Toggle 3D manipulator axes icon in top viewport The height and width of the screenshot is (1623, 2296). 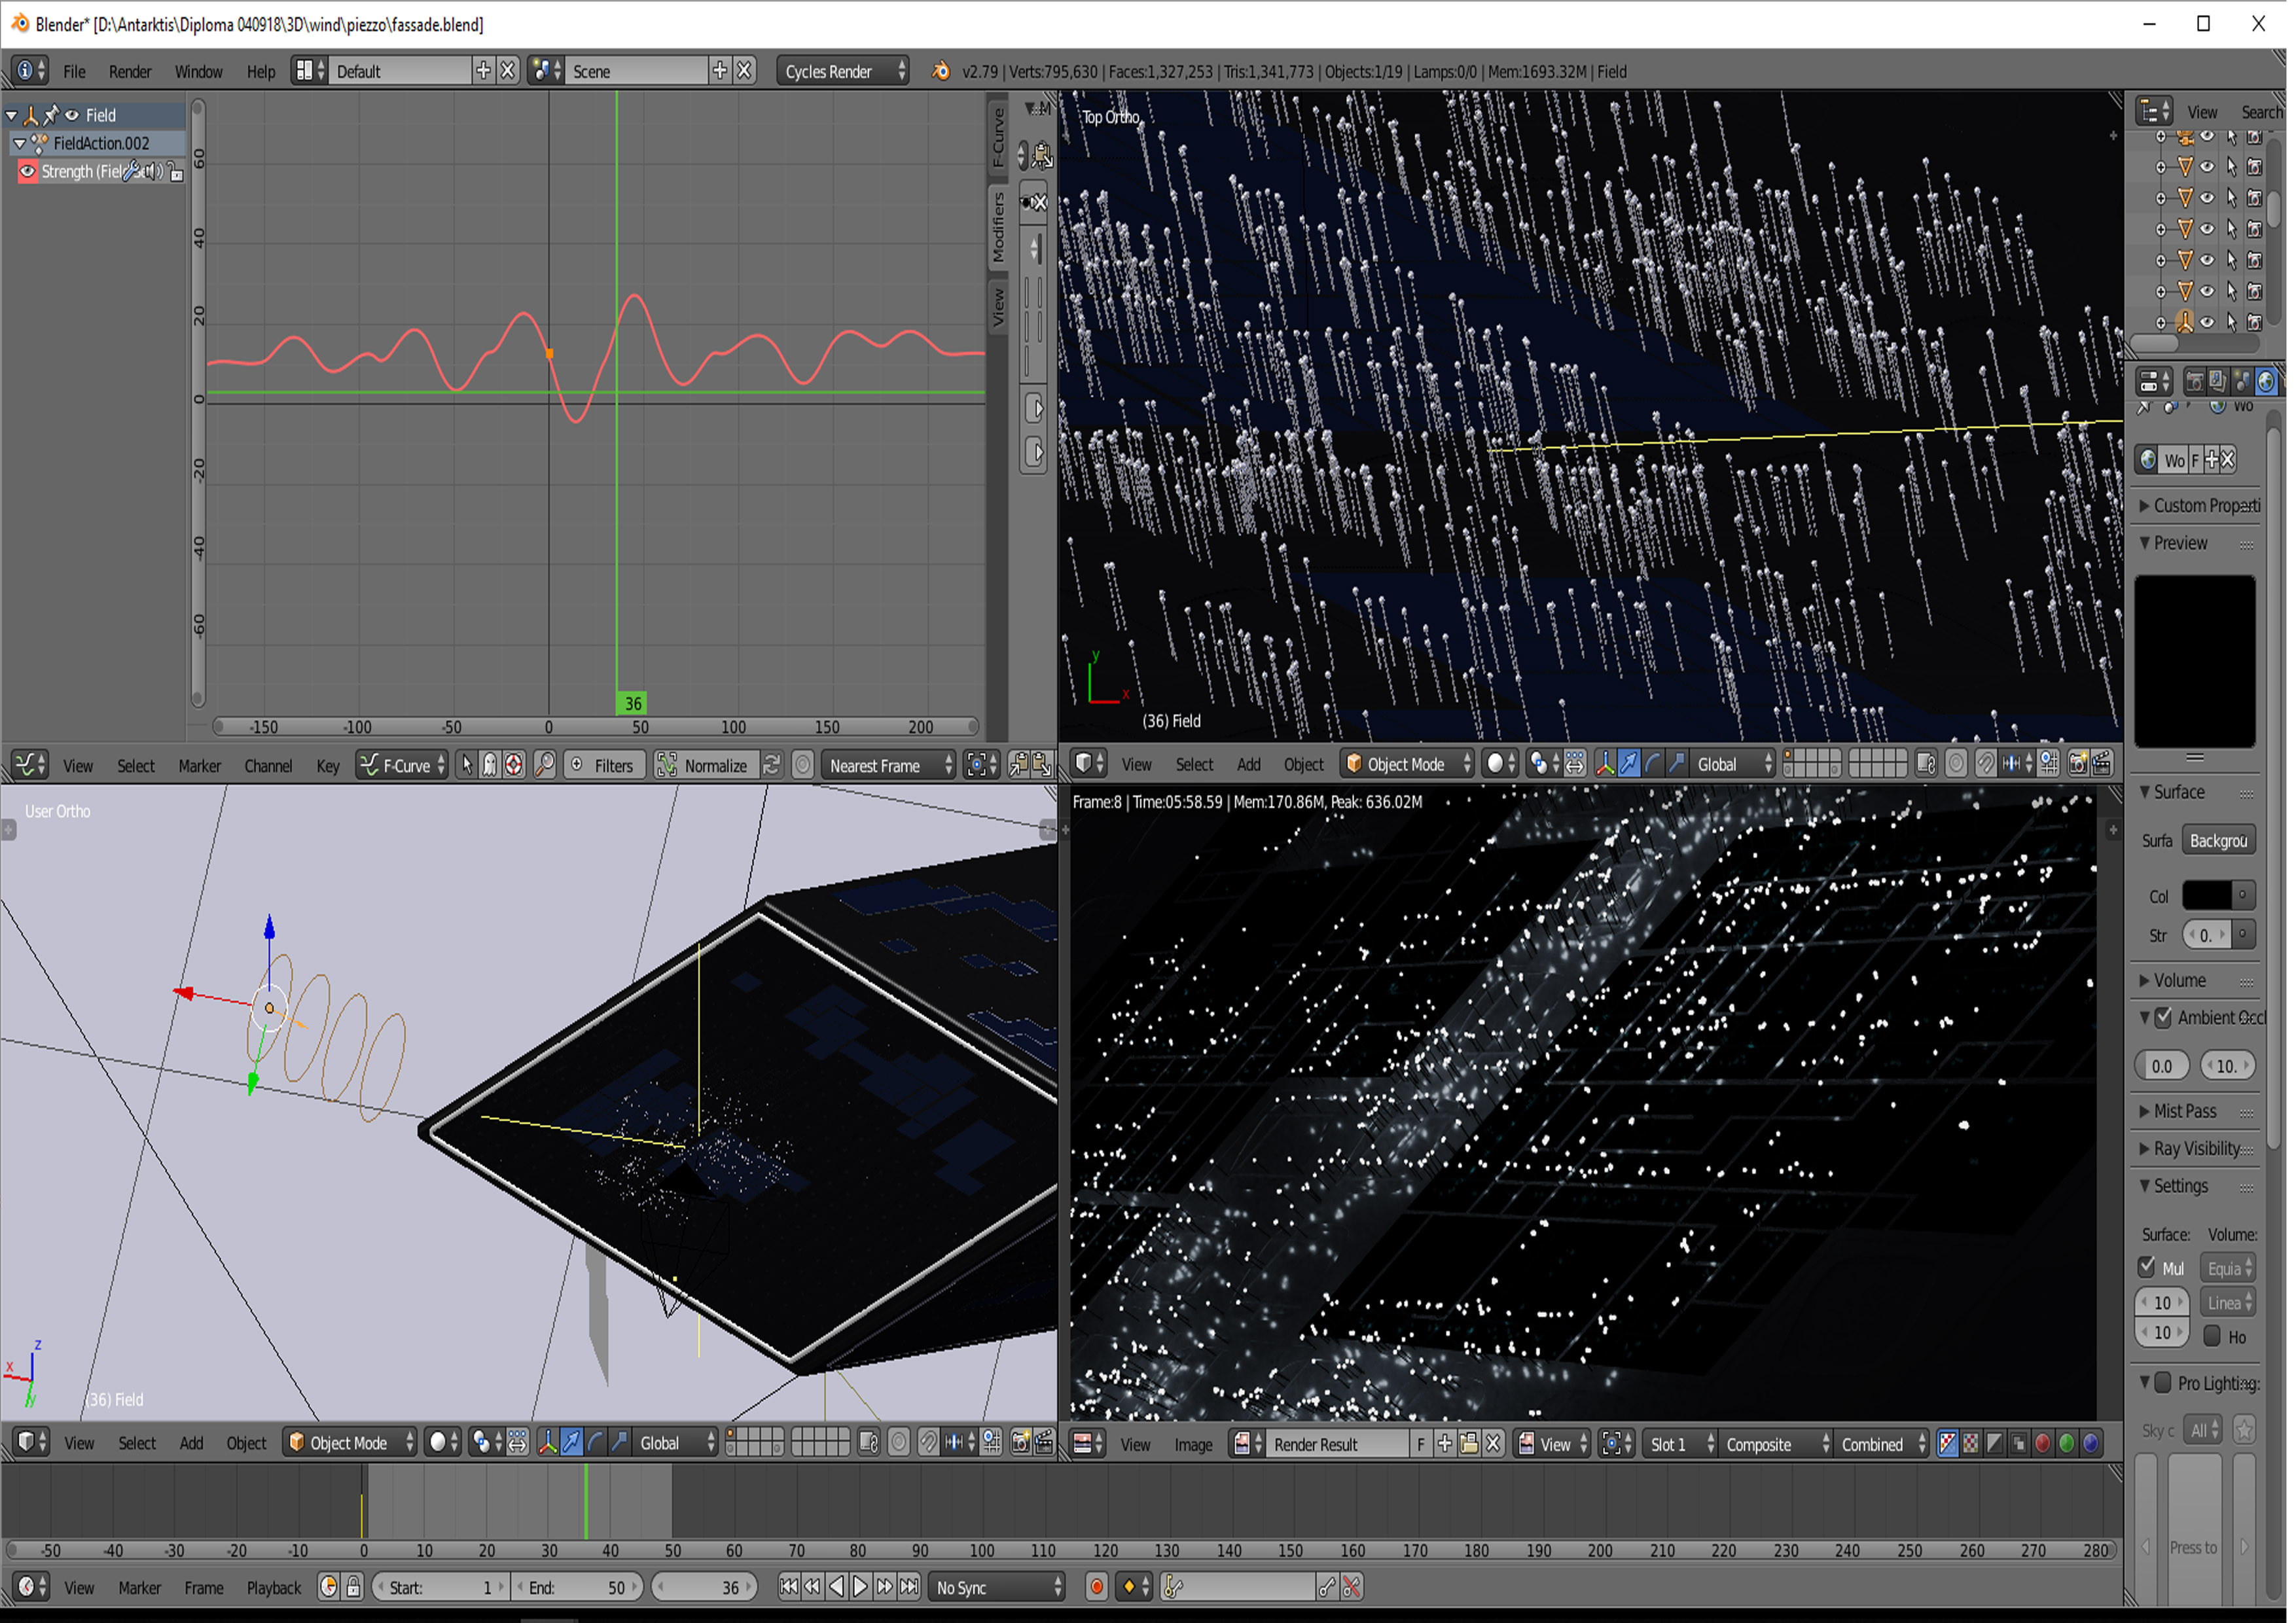pyautogui.click(x=1605, y=765)
